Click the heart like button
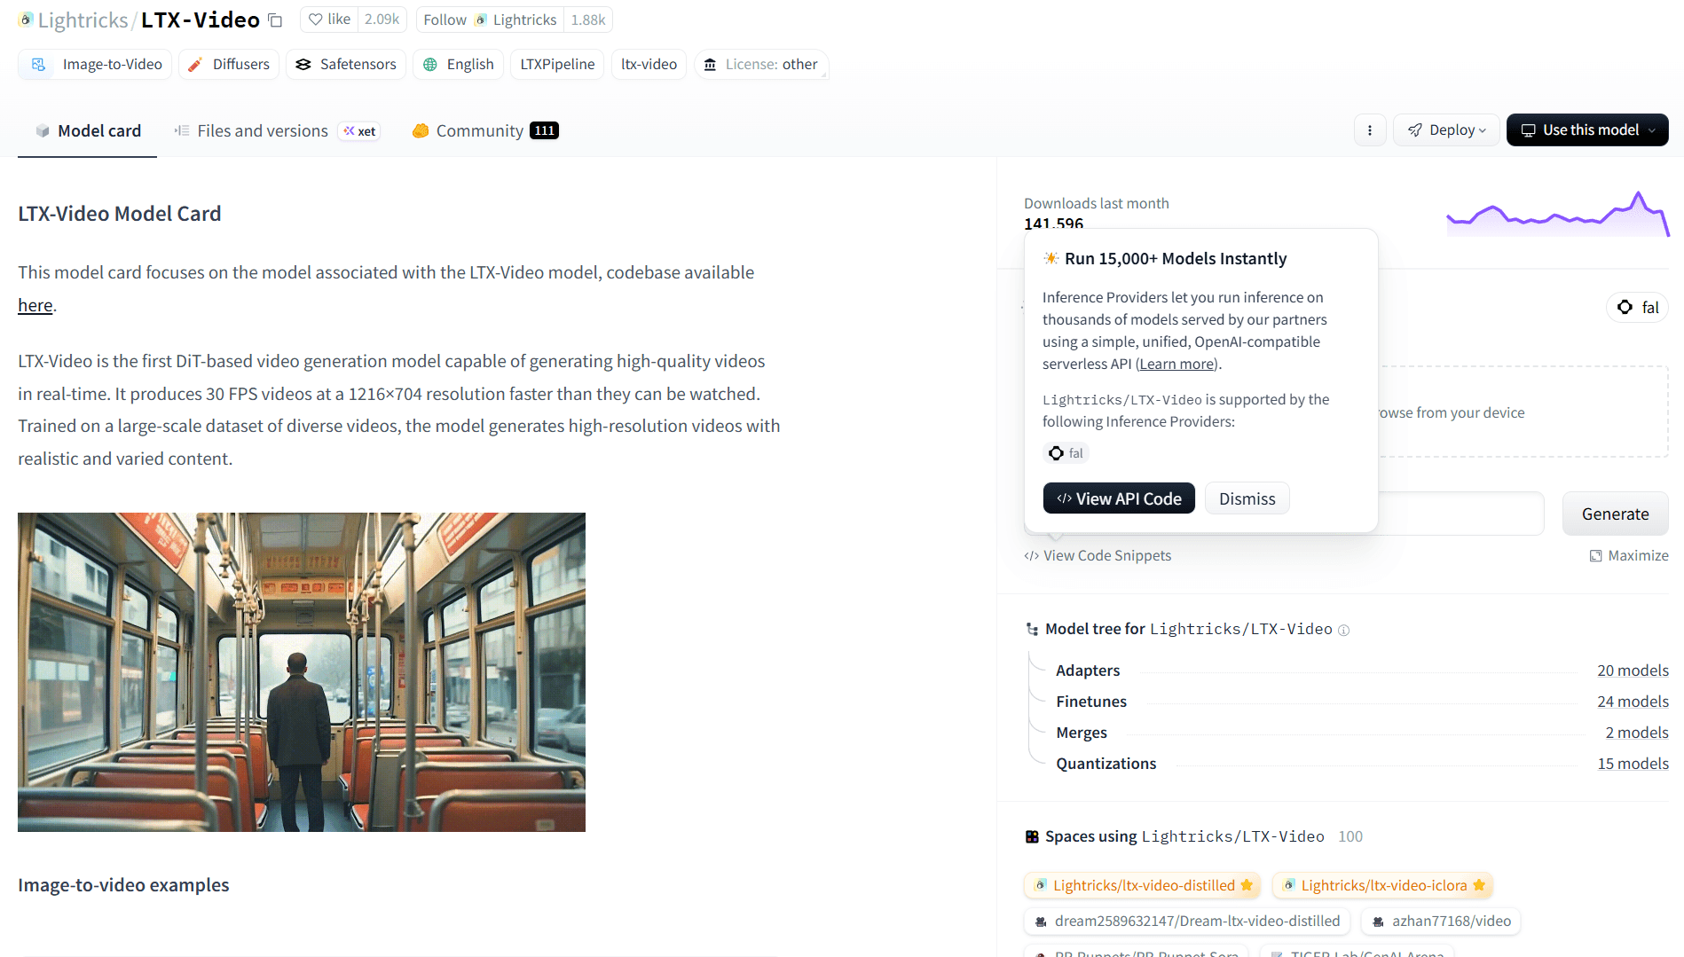This screenshot has height=957, width=1684. (329, 20)
